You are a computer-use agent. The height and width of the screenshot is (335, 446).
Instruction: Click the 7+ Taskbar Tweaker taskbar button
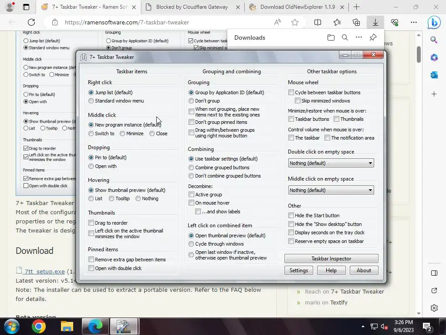(x=123, y=326)
